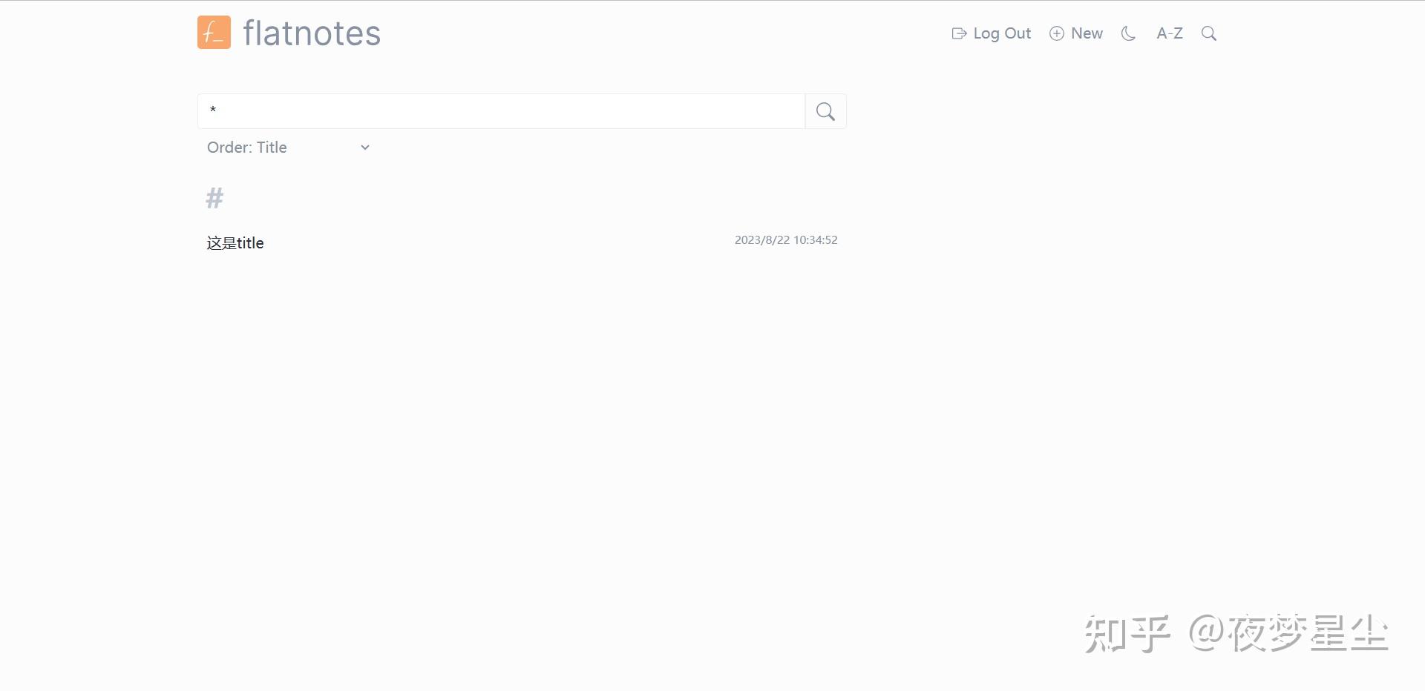The image size is (1425, 691).
Task: Expand the sort order options chevron
Action: [x=364, y=147]
